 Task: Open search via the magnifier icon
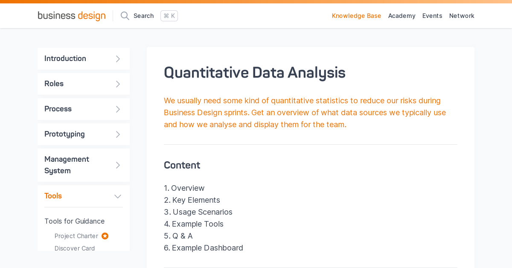pyautogui.click(x=125, y=15)
